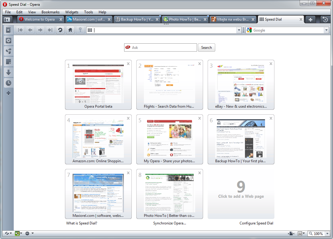Screen dimensions: 333x239
Task: Reload the current page
Action: pos(60,30)
